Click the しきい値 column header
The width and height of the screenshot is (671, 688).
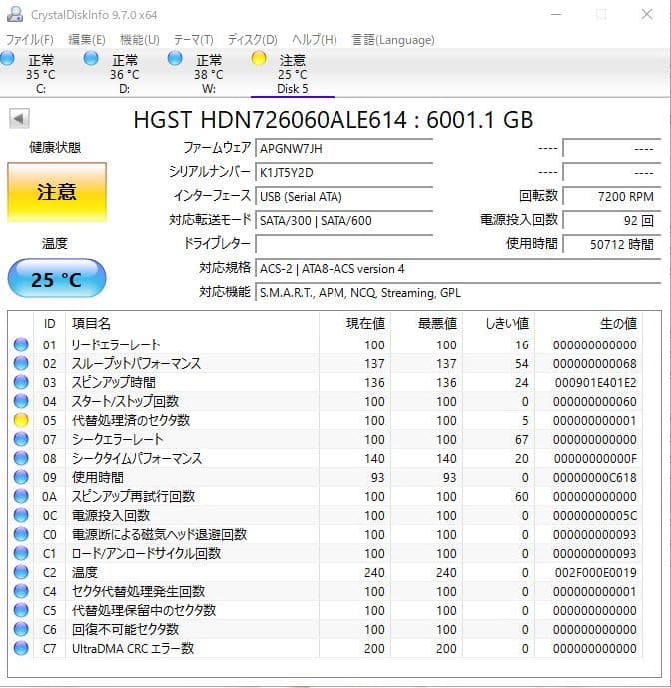point(507,324)
